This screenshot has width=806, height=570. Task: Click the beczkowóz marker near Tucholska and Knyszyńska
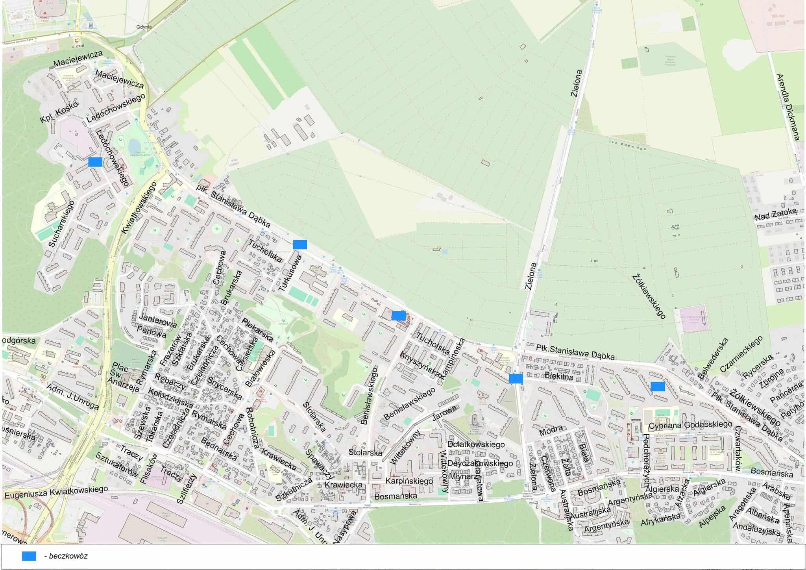point(399,315)
